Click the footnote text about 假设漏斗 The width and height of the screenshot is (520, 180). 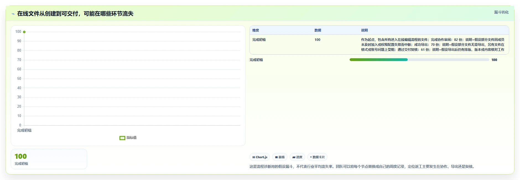[362, 166]
